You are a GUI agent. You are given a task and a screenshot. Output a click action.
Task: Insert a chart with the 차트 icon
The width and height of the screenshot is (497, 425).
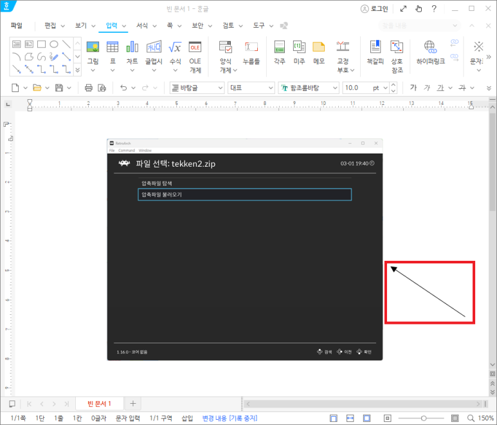coord(132,47)
